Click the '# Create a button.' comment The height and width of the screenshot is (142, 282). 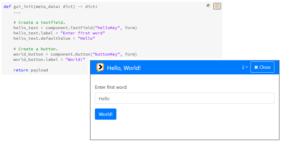pyautogui.click(x=36, y=49)
